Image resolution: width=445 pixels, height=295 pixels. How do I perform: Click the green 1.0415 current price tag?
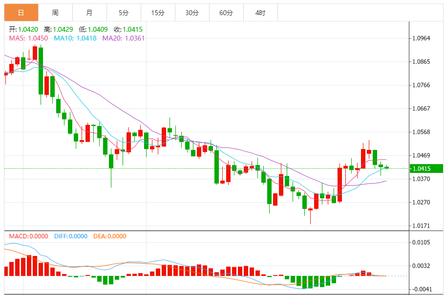pyautogui.click(x=426, y=169)
